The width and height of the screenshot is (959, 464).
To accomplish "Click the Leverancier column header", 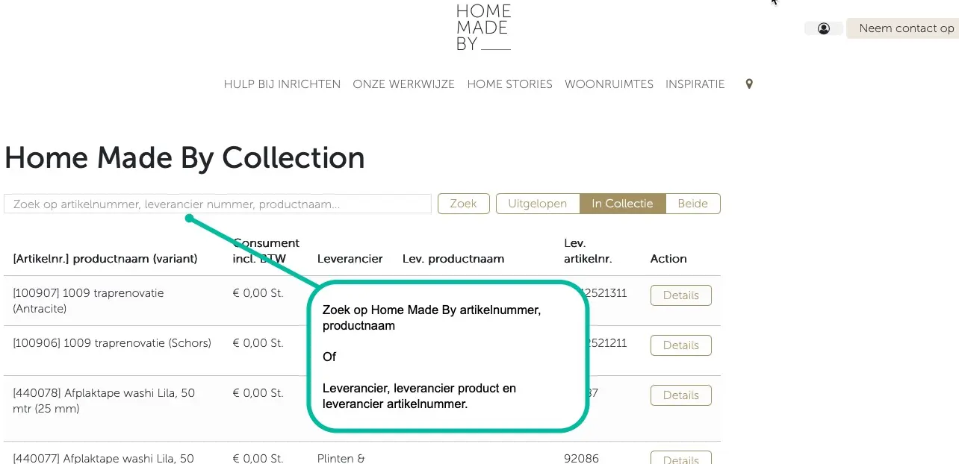I will pyautogui.click(x=350, y=259).
